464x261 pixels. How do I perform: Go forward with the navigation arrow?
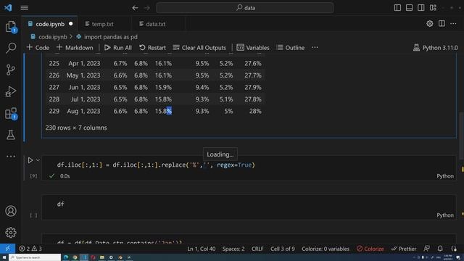tap(147, 8)
